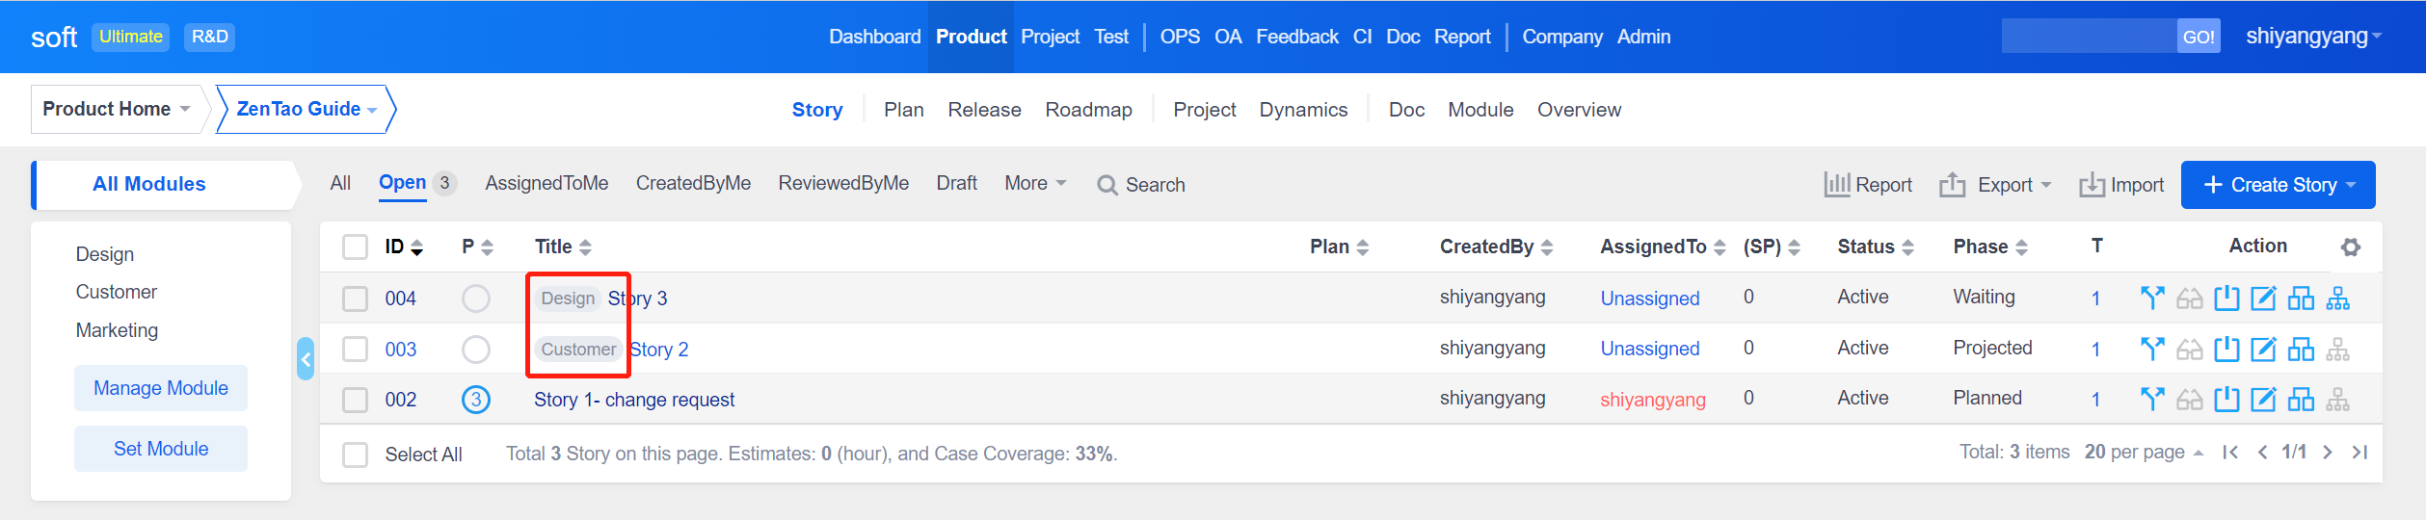Viewport: 2426px width, 520px height.
Task: Toggle the Select All checkbox in footer
Action: (x=356, y=455)
